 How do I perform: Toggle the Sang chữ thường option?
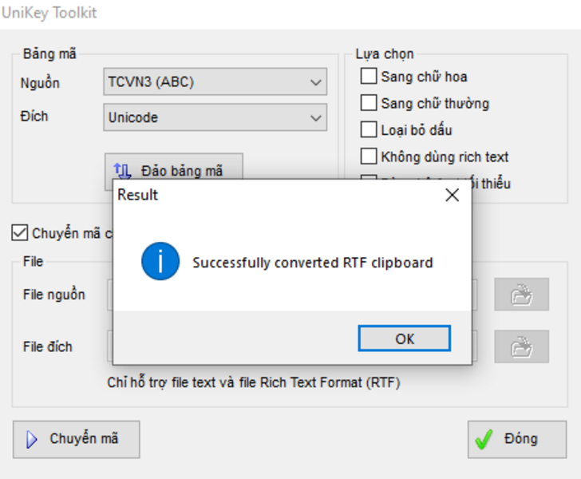tap(368, 103)
